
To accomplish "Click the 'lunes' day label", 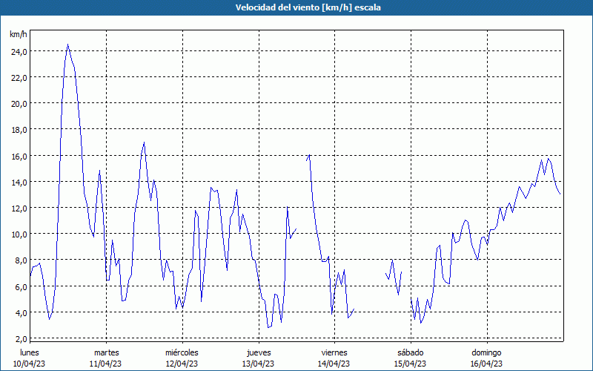I will (x=30, y=352).
